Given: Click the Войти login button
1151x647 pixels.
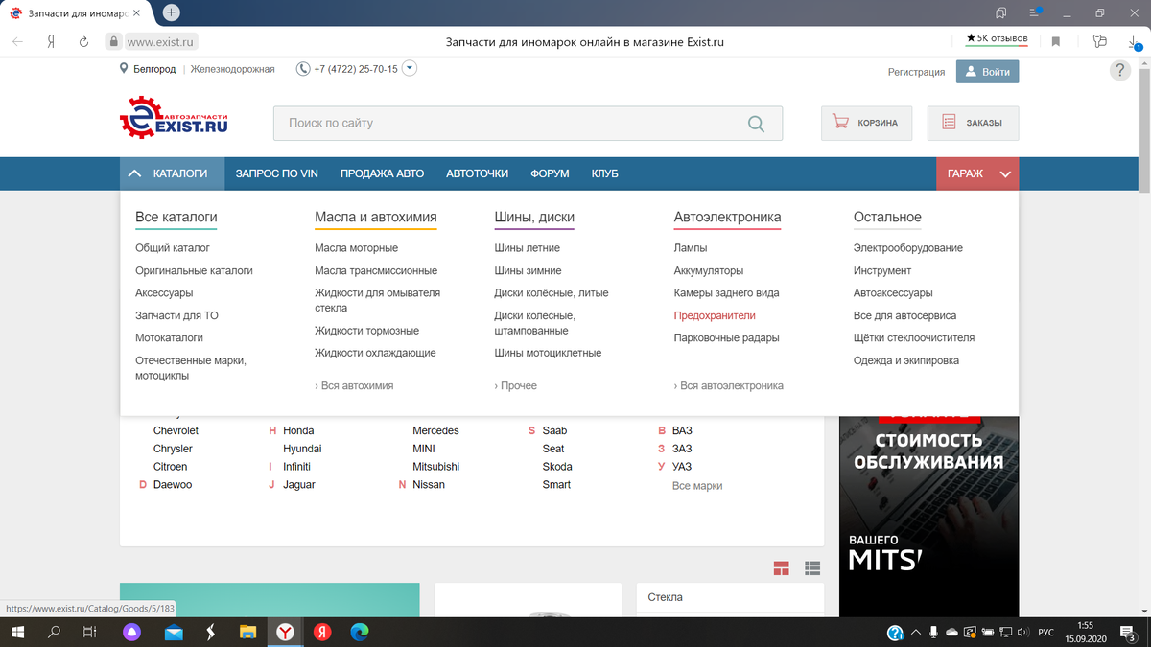Looking at the screenshot, I should (x=987, y=71).
